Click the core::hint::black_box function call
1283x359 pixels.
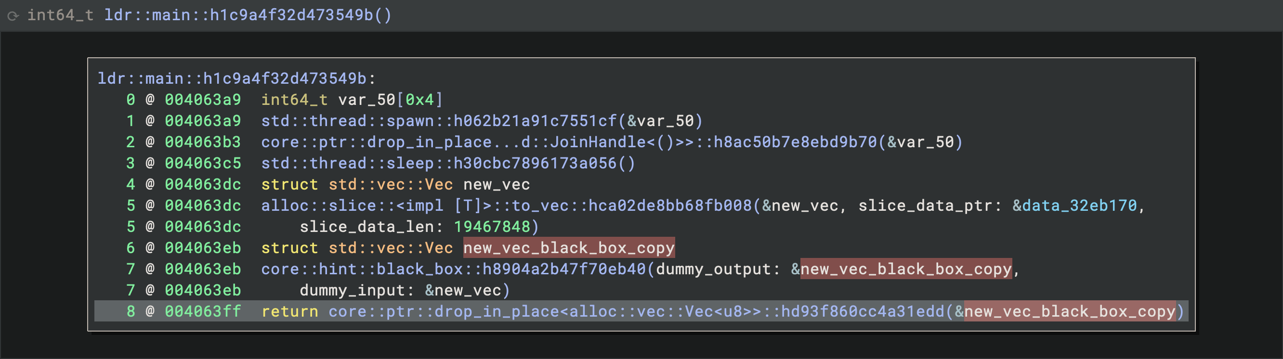(x=453, y=269)
